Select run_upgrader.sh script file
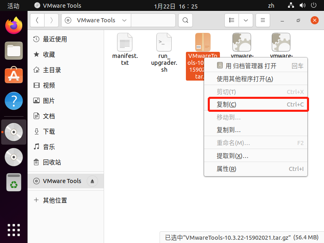This screenshot has height=243, width=324. click(164, 53)
